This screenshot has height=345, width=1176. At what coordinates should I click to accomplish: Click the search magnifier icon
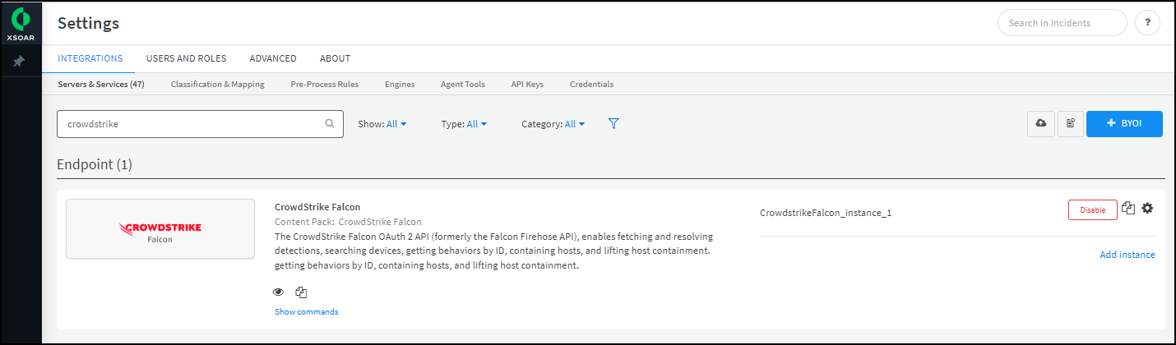coord(330,124)
